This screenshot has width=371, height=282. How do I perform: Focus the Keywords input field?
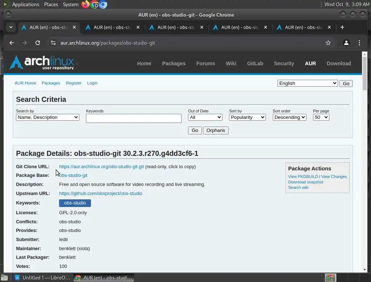[133, 118]
